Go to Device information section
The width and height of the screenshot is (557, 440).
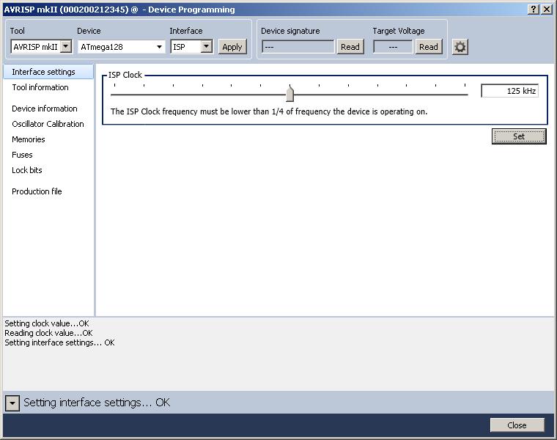point(45,109)
